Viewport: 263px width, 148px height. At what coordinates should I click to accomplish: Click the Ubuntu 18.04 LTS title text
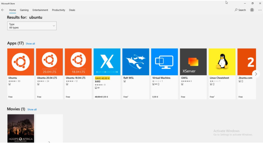coord(76,78)
